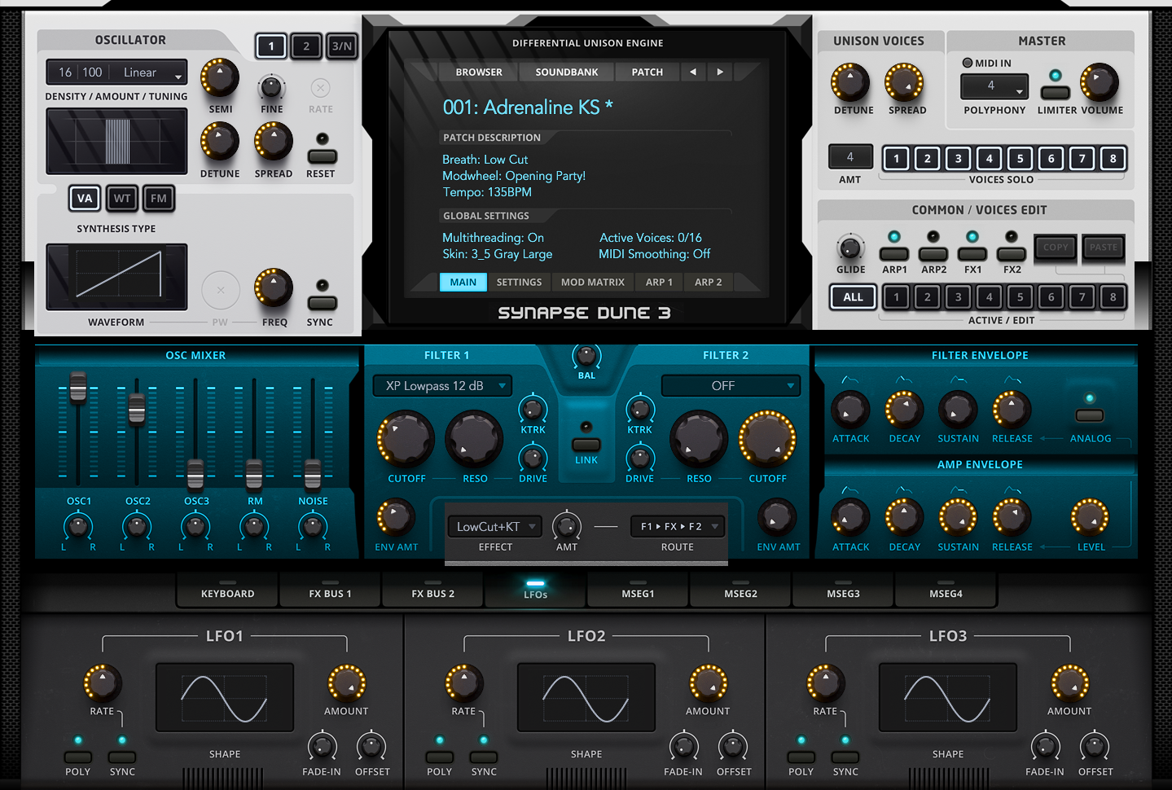Click the NOISE mixer fader
The width and height of the screenshot is (1172, 790).
tap(313, 473)
